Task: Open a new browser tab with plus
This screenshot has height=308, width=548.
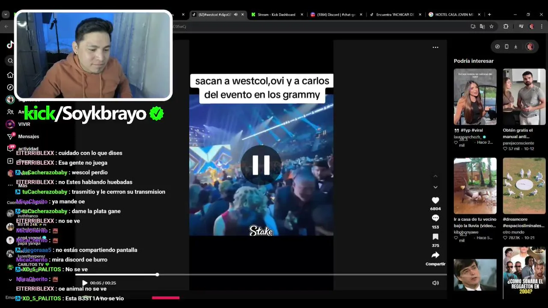Action: click(x=489, y=15)
